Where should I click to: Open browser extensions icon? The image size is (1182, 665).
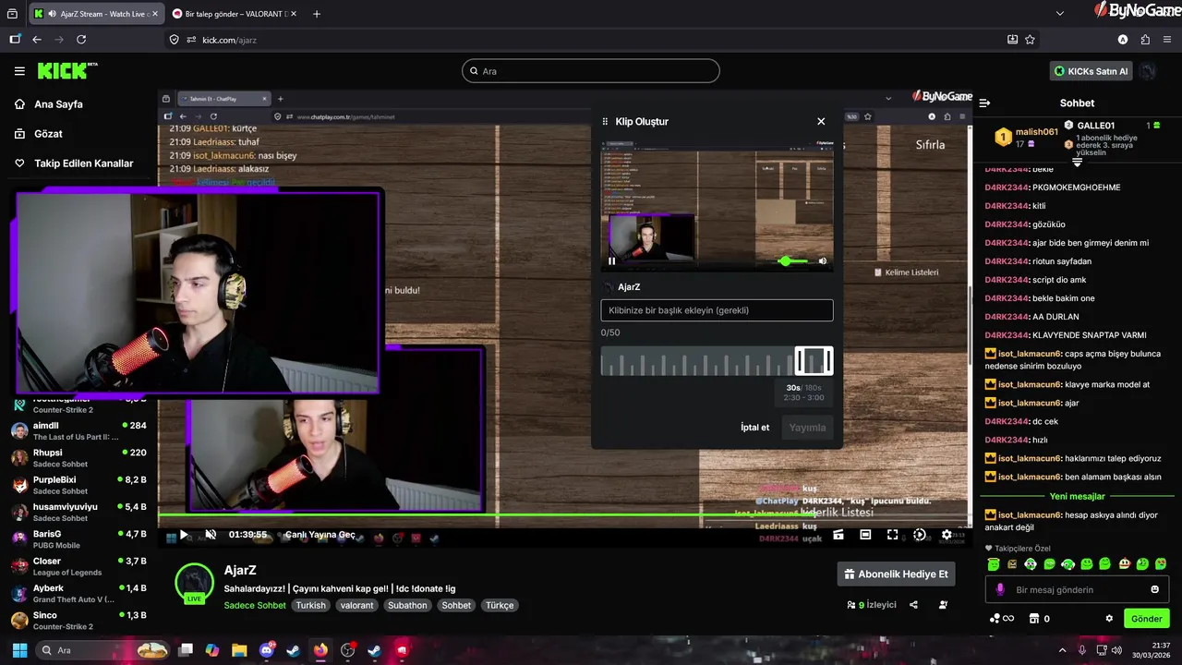coord(1145,40)
